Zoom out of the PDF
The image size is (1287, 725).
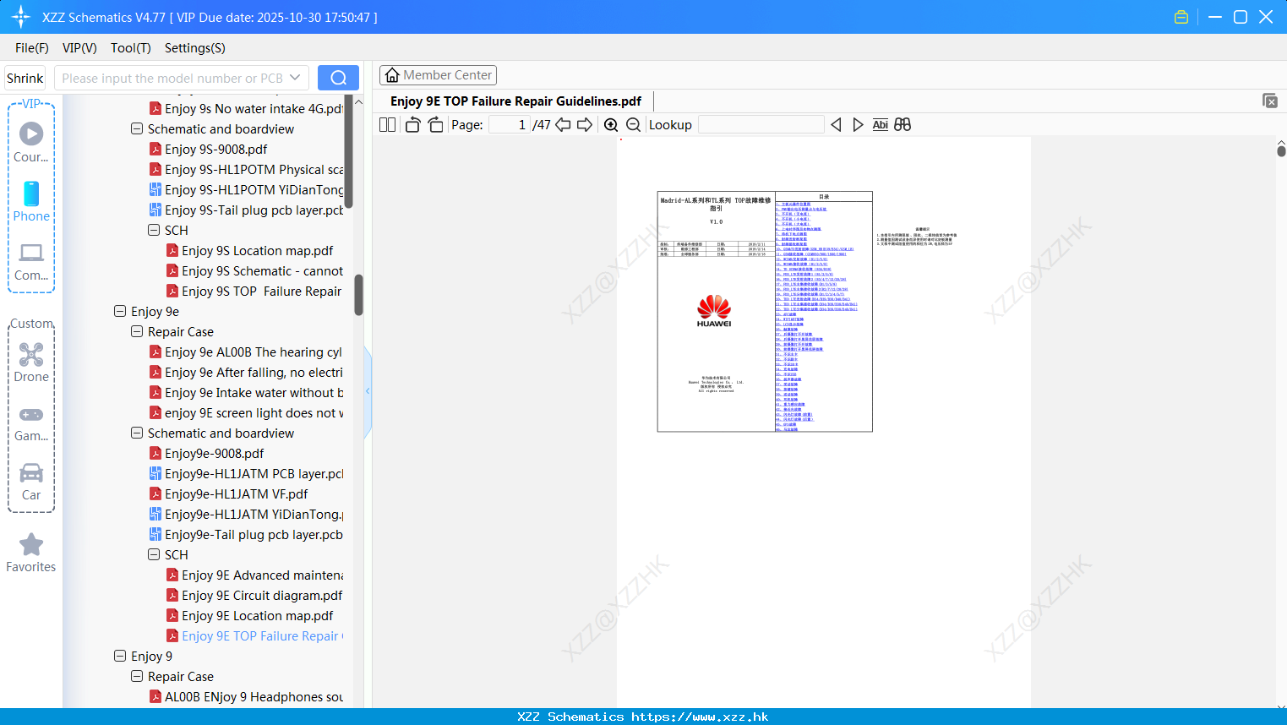click(x=633, y=124)
